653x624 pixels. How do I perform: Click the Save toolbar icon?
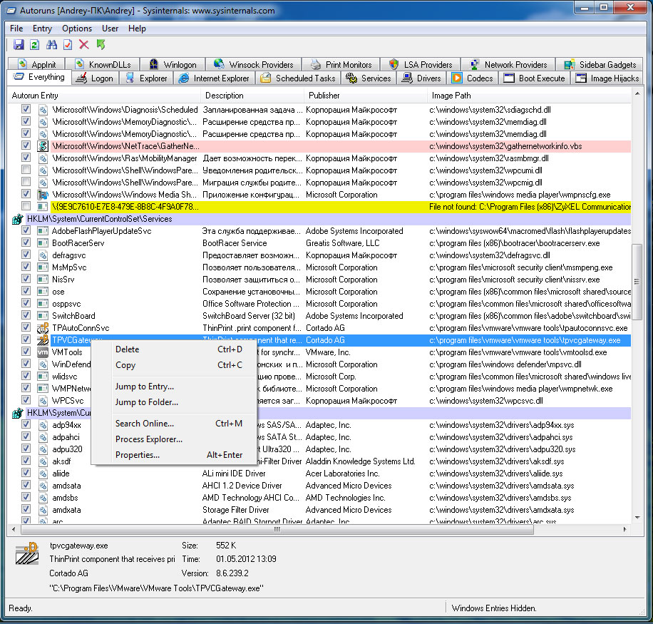19,45
